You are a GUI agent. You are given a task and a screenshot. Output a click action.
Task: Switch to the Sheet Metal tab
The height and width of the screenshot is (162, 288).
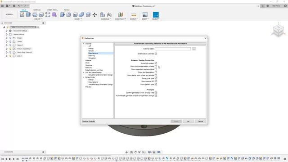(x=52, y=10)
